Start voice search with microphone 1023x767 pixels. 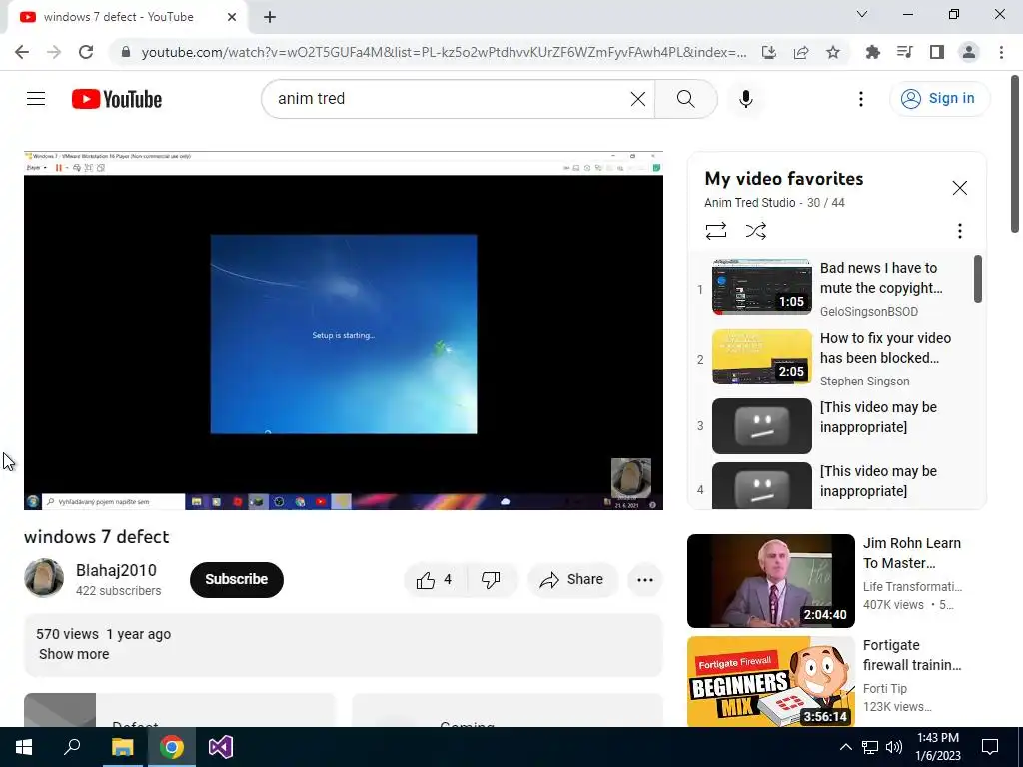click(745, 99)
